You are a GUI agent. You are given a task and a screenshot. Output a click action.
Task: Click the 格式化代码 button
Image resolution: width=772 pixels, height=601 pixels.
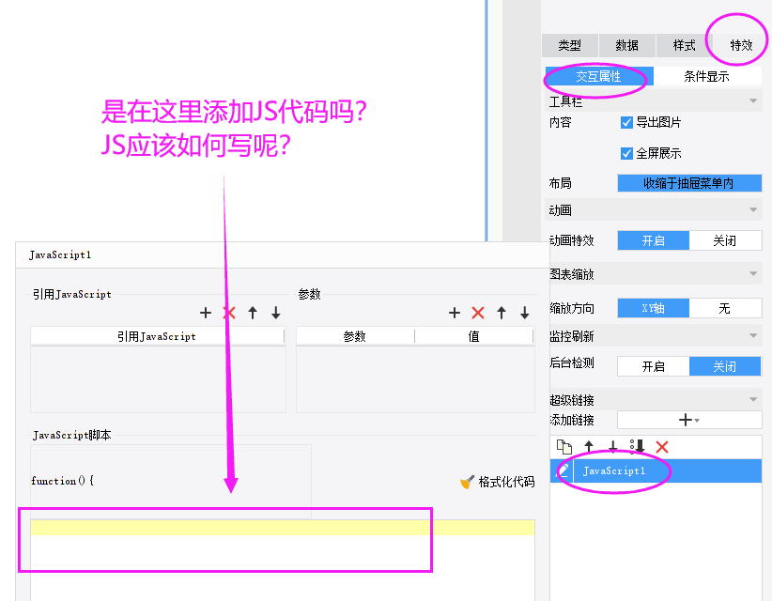[497, 482]
